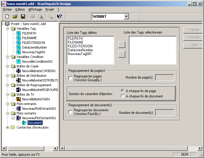204x158 pixels.
Task: Select A chaque fin de document radio
Action: (123, 96)
